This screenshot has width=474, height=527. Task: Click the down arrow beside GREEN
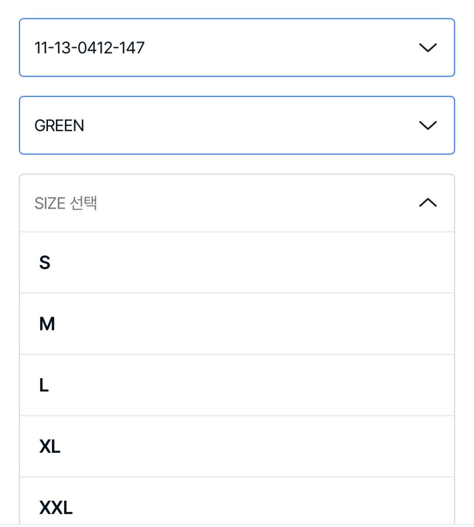click(x=428, y=125)
